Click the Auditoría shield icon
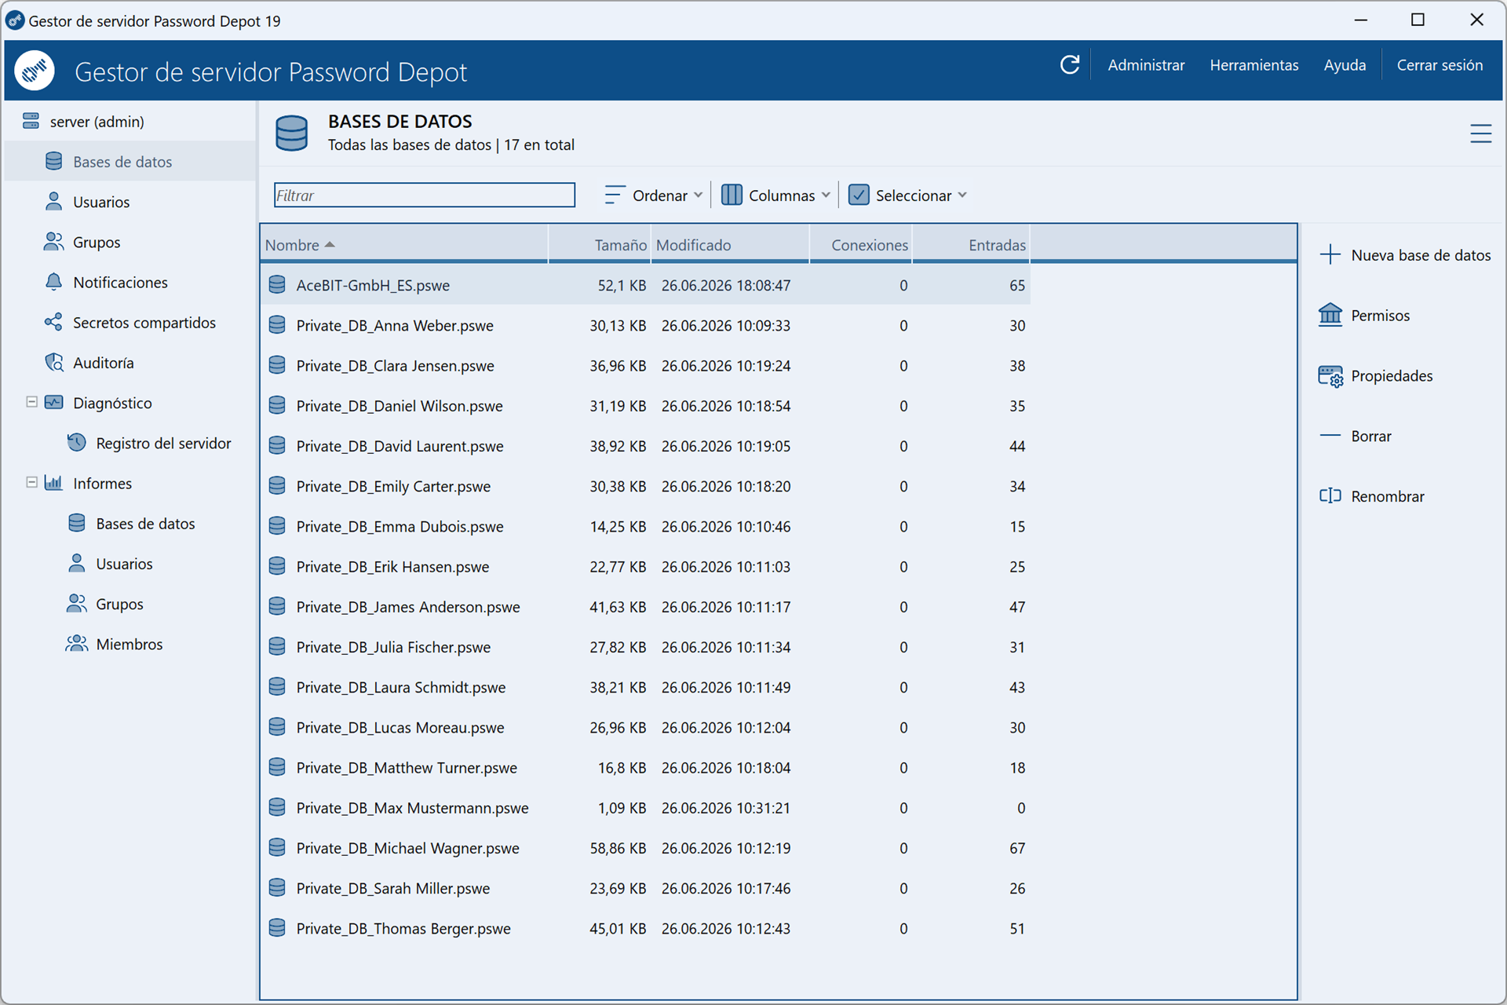 click(54, 363)
